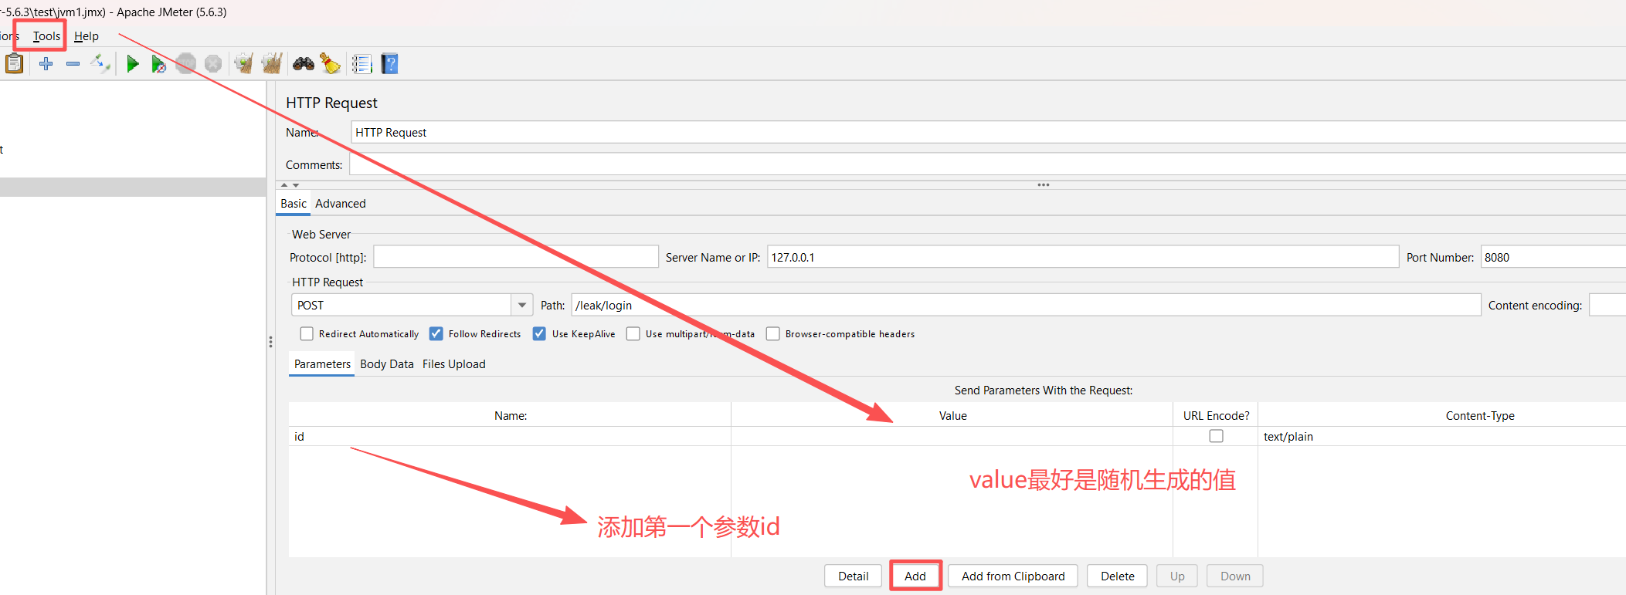
Task: Click the Up button
Action: 1177,576
